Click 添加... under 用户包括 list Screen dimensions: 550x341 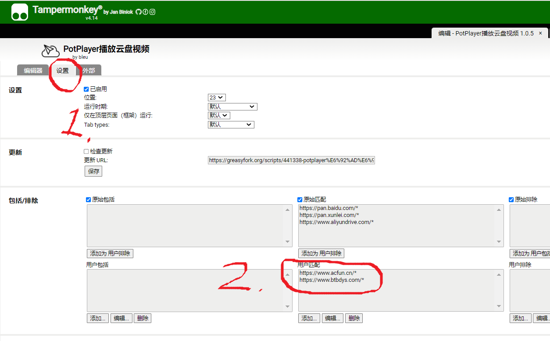tap(98, 318)
